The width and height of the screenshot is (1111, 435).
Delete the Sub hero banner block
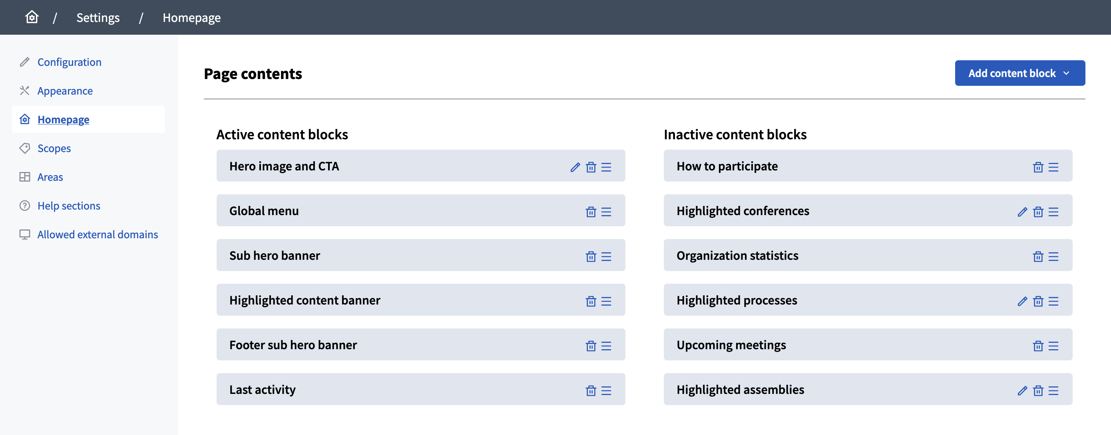pos(590,257)
